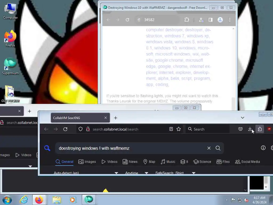
Task: Open Windows Media Player from taskbar
Action: pos(73,200)
